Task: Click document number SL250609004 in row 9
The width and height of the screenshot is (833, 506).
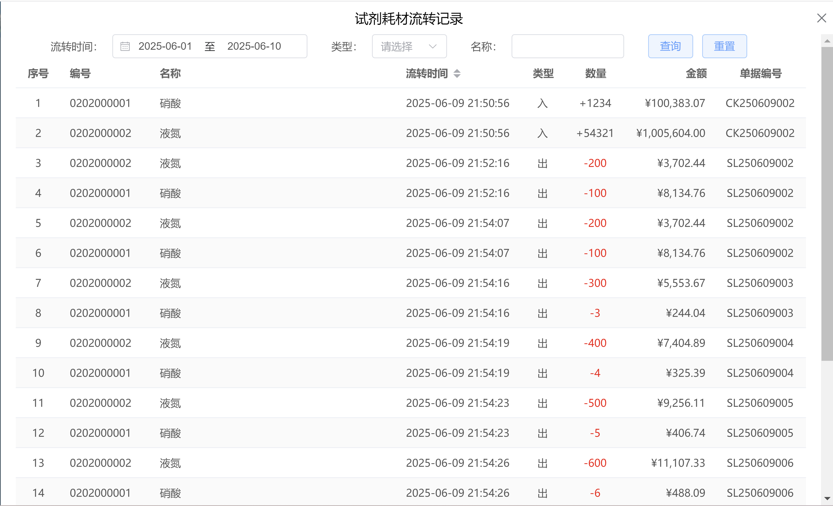Action: [x=760, y=343]
